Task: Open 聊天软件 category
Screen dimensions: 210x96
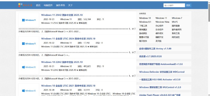Action: tap(143, 41)
